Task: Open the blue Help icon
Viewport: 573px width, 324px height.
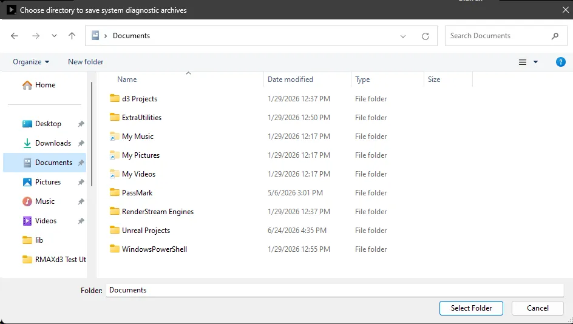Action: [561, 62]
